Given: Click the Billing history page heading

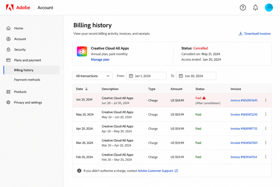Looking at the screenshot, I should click(92, 25).
